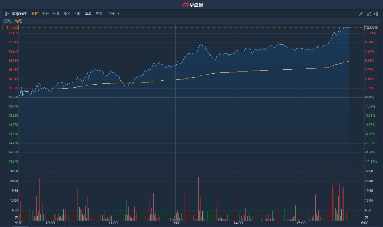Click the 华盛通 logo in title bar

point(193,5)
